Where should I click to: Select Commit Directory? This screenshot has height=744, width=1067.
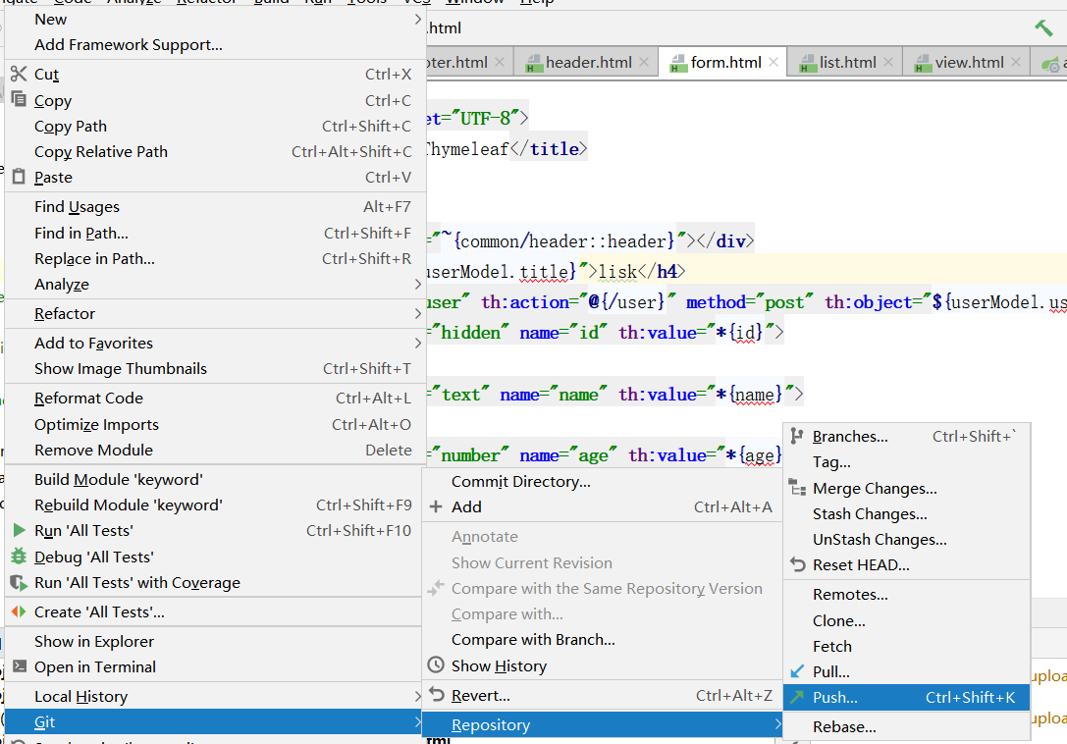[x=603, y=481]
